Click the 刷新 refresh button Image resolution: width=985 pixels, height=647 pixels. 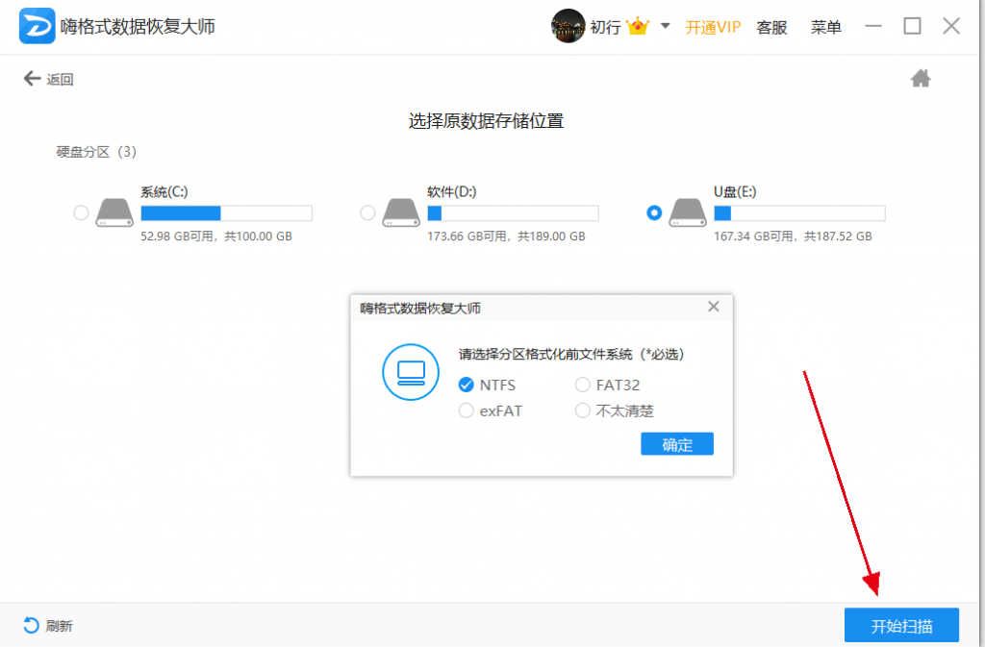[48, 626]
